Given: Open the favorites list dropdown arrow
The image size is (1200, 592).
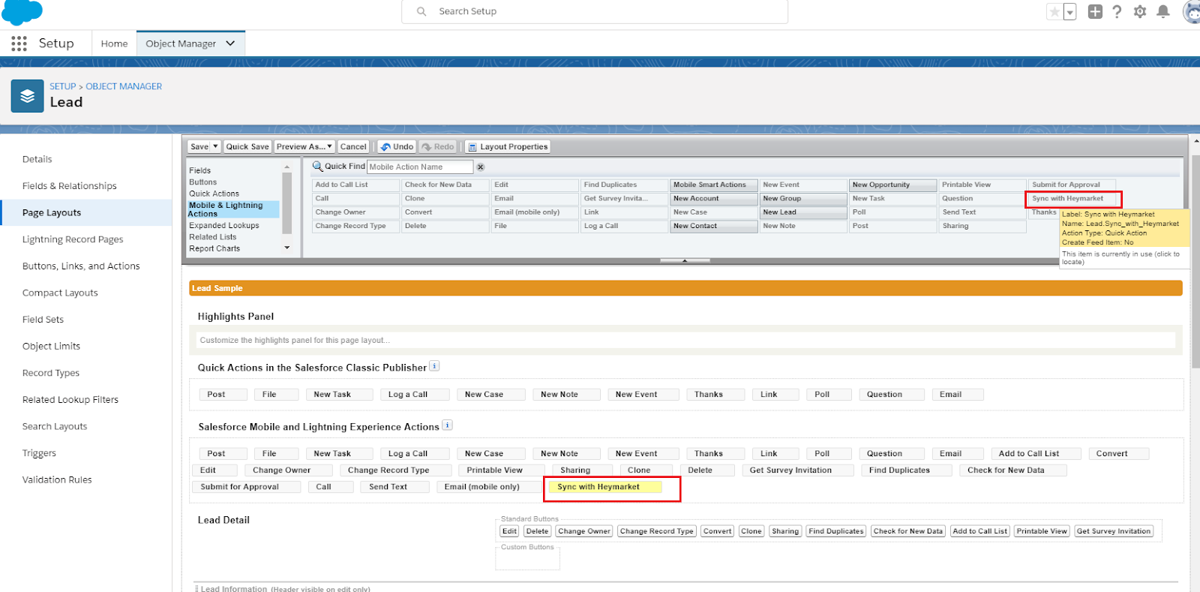Looking at the screenshot, I should (x=1070, y=11).
